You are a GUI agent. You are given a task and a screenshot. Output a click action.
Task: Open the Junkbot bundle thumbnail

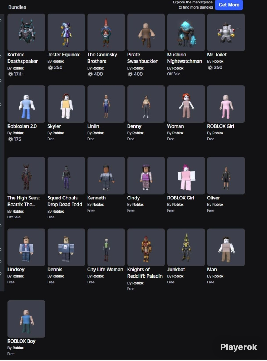coord(186,247)
